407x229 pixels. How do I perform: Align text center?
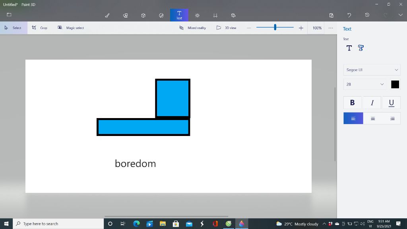click(x=373, y=118)
